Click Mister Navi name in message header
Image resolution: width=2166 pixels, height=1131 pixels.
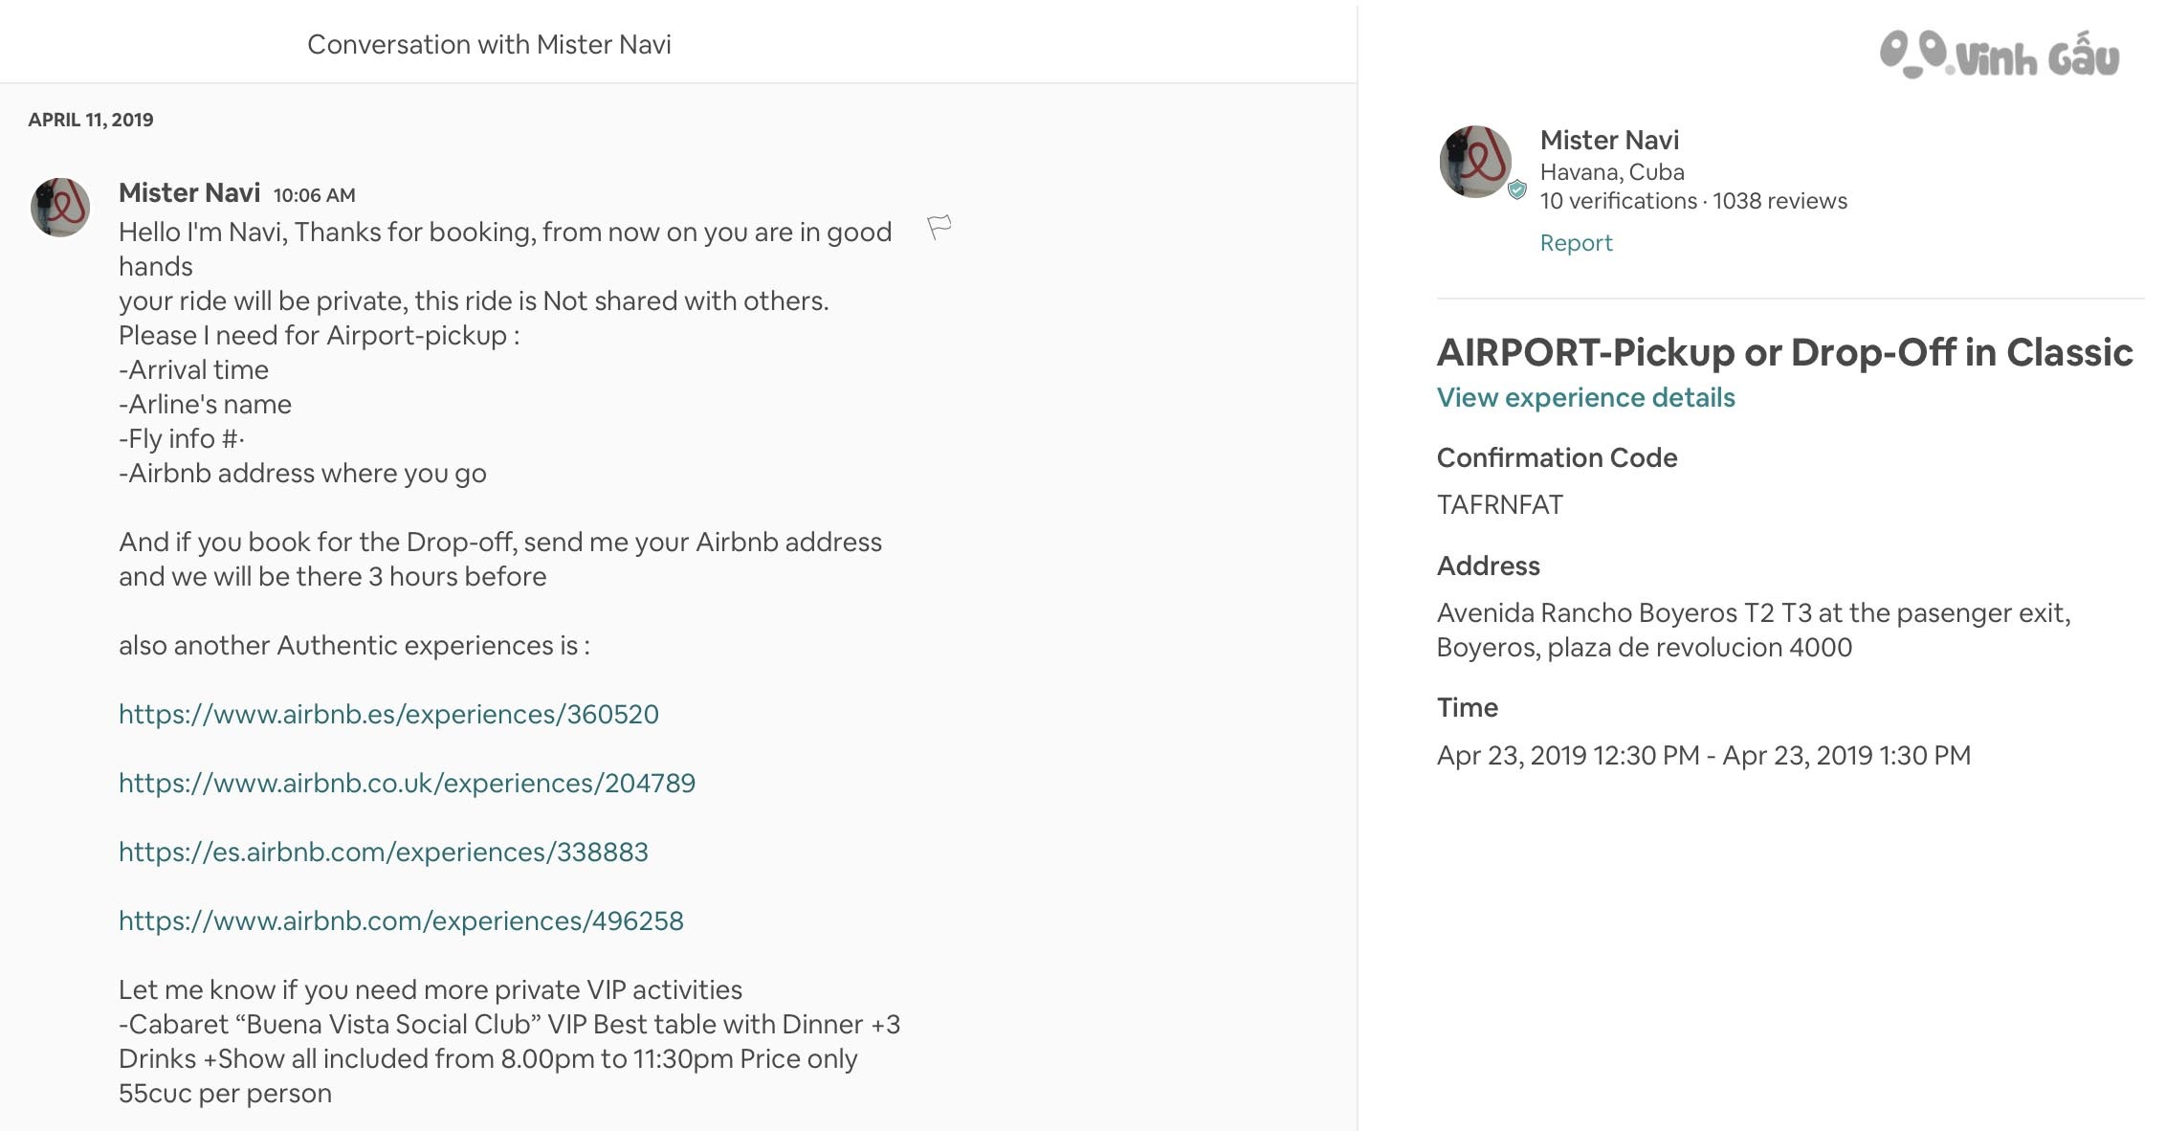(x=189, y=193)
